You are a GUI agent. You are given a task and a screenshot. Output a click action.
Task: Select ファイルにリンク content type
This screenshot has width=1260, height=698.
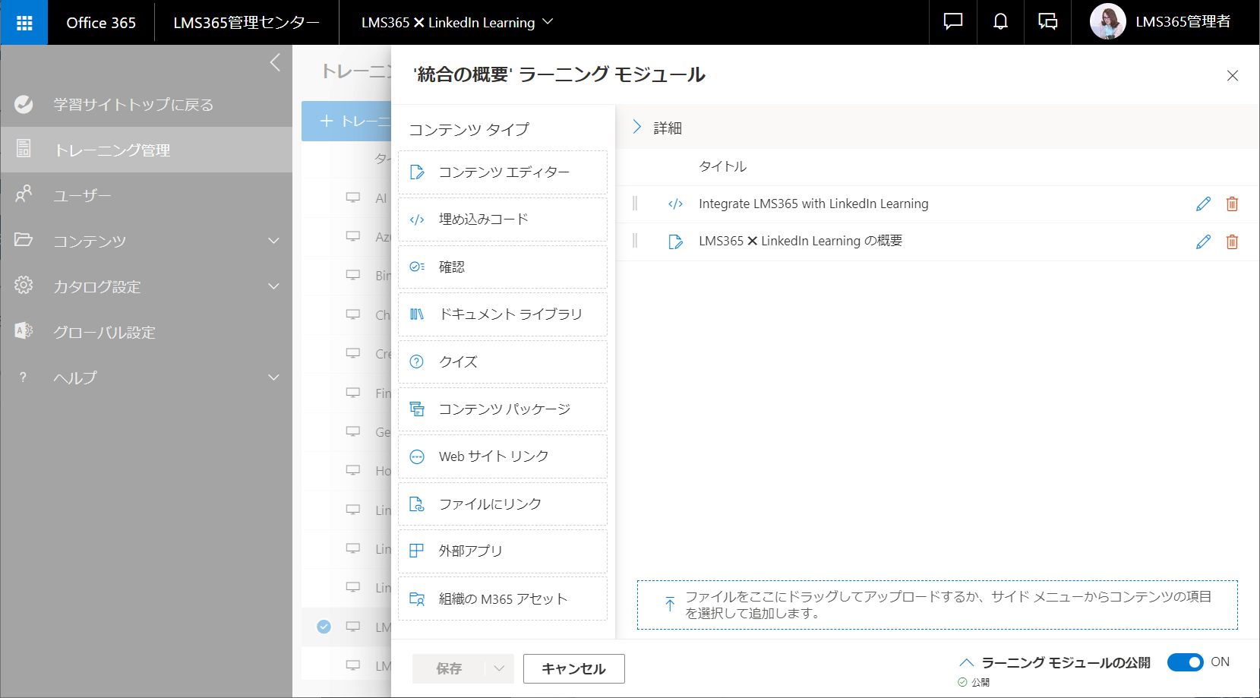click(x=503, y=504)
